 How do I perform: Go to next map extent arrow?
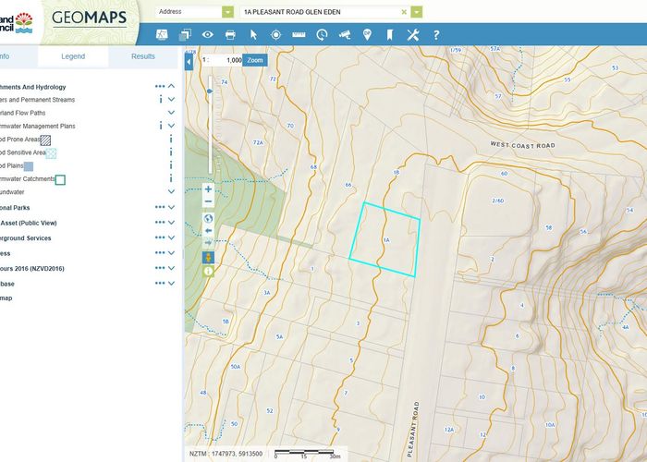coord(208,242)
